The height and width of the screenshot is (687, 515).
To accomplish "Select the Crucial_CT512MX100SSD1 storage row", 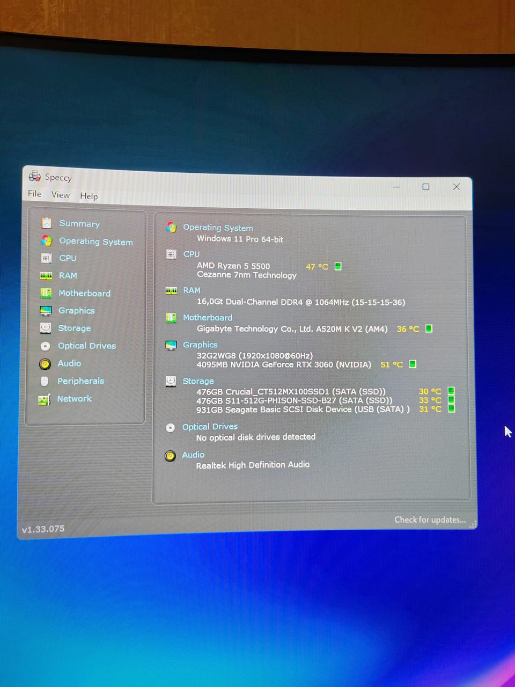I will 291,391.
